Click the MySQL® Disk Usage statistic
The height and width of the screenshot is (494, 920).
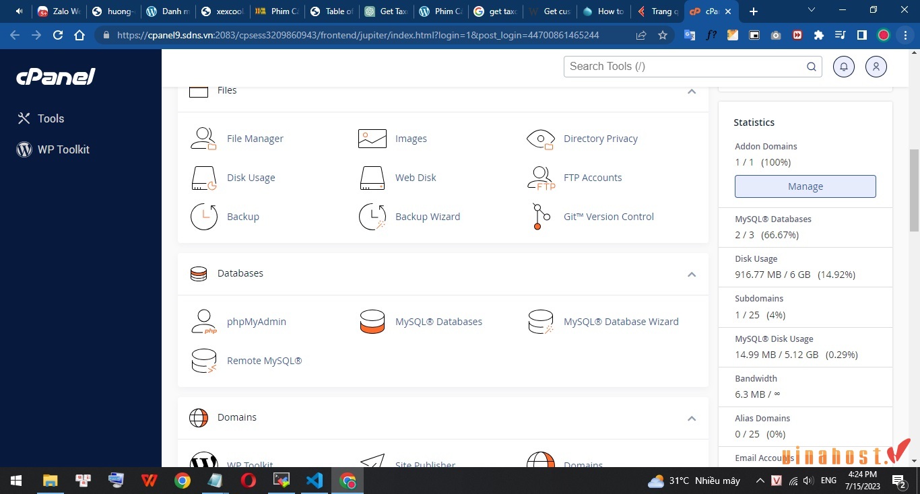pyautogui.click(x=774, y=339)
